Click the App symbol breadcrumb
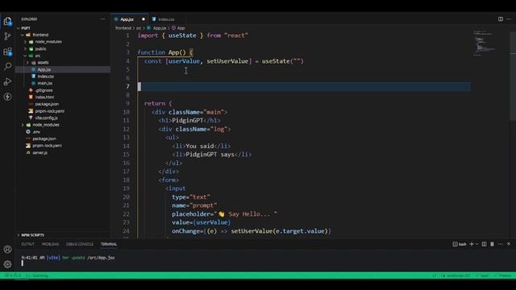This screenshot has height=290, width=516. click(179, 28)
